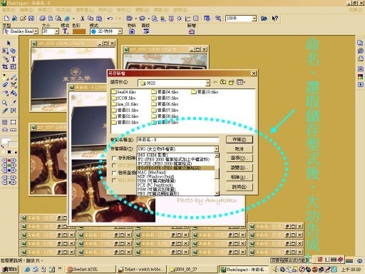Open the 說明(H) Help menu
The image size is (365, 274).
tap(180, 10)
